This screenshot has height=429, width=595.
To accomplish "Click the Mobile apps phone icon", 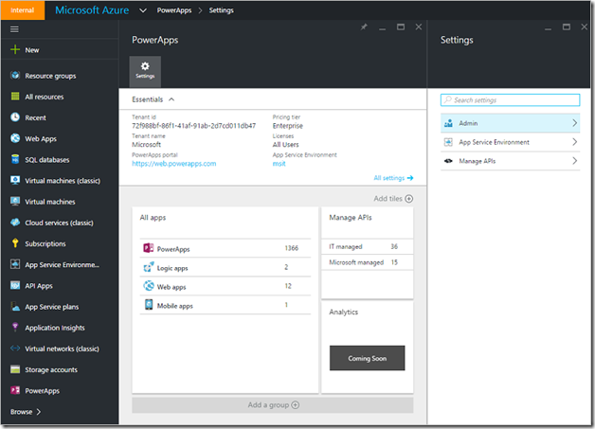I will 149,305.
